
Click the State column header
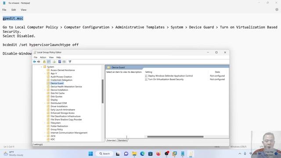tap(217, 72)
